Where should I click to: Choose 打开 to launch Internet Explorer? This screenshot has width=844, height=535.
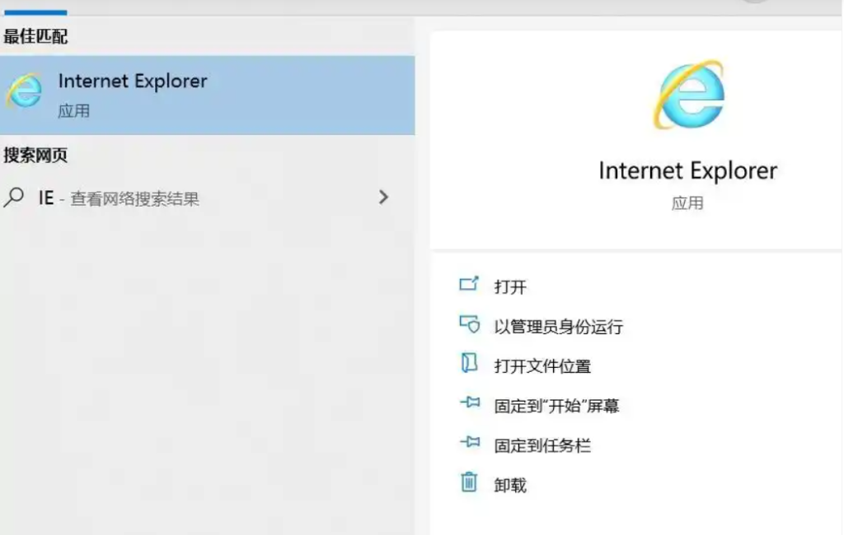coord(510,286)
